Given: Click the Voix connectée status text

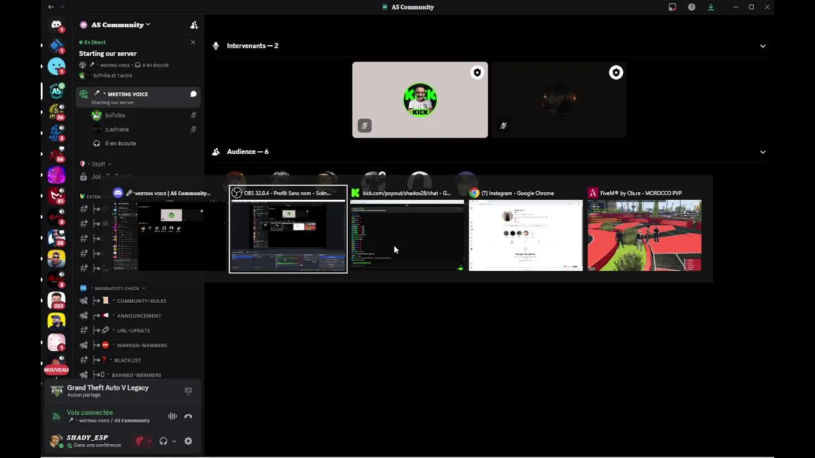Looking at the screenshot, I should [90, 412].
